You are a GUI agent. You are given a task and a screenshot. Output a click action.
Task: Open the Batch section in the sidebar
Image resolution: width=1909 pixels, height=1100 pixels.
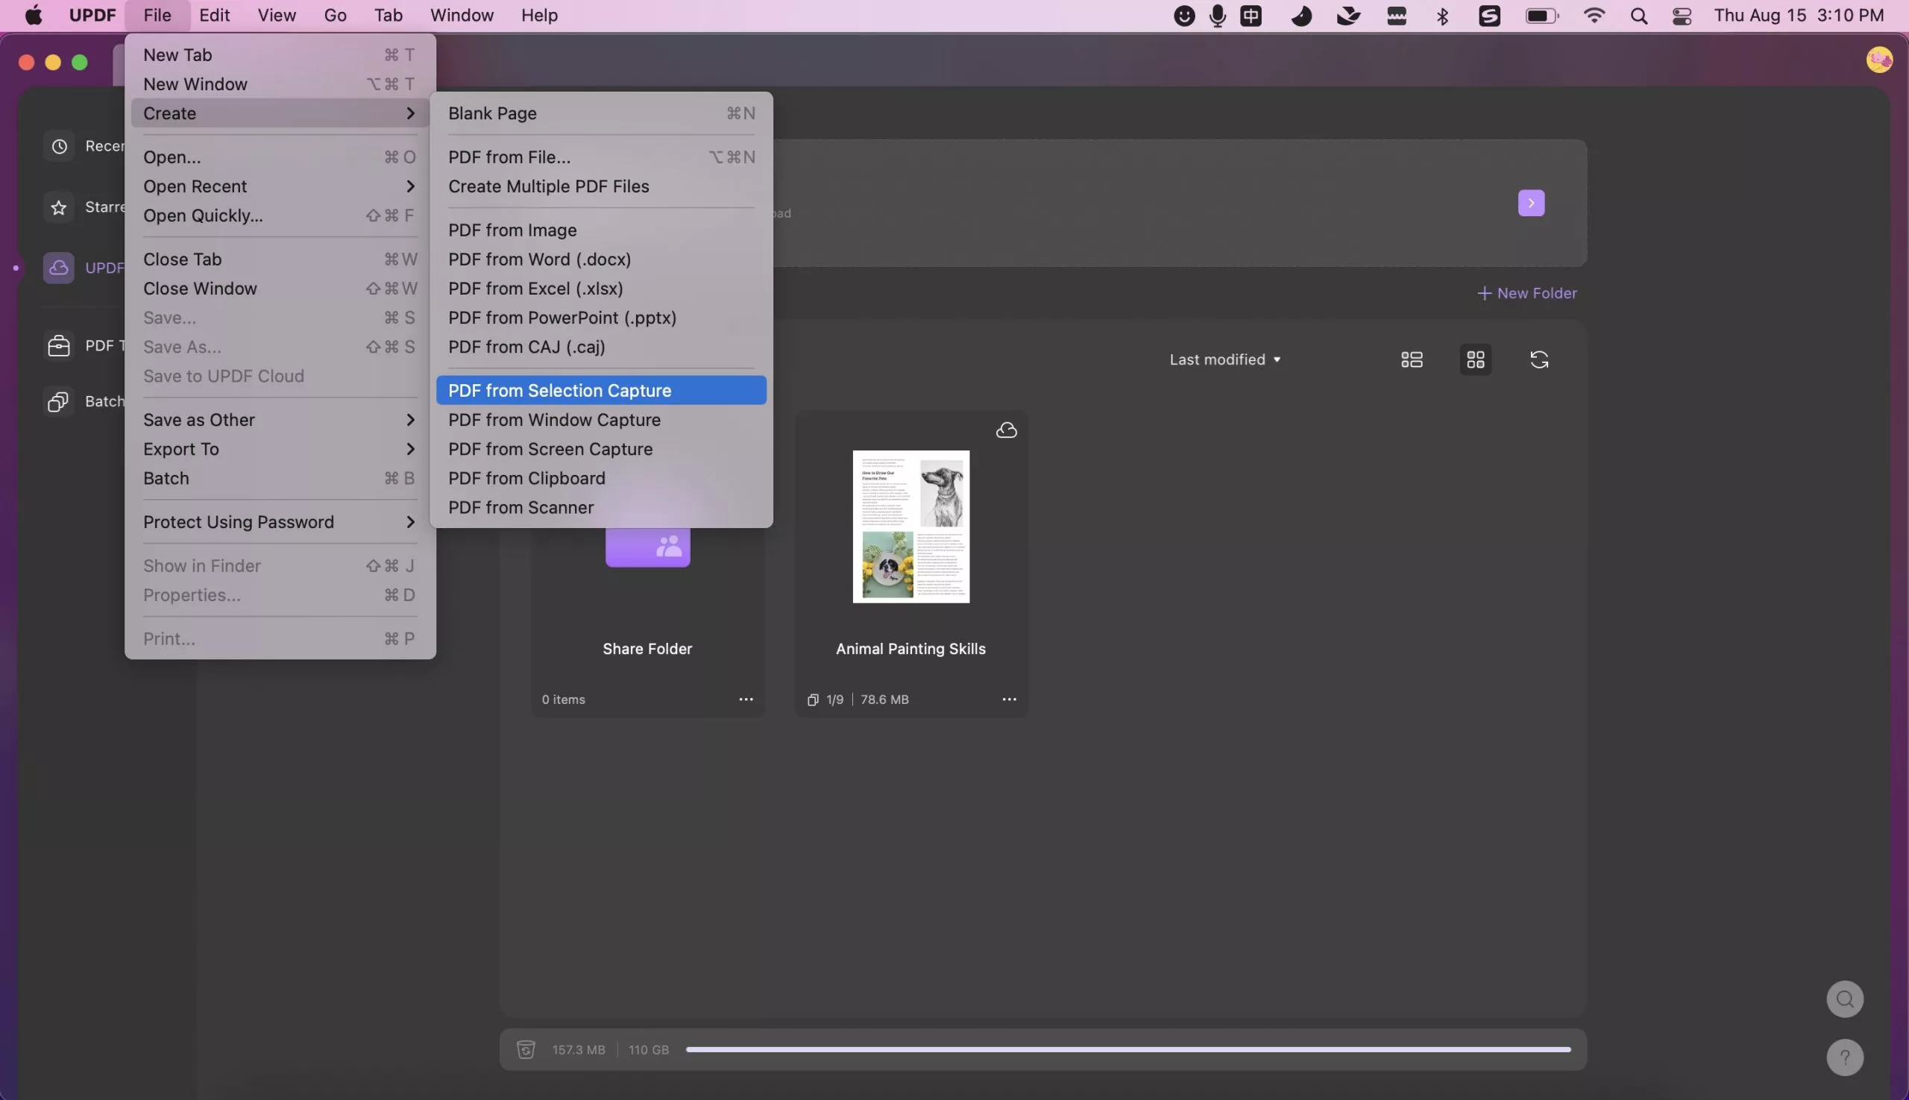[58, 400]
